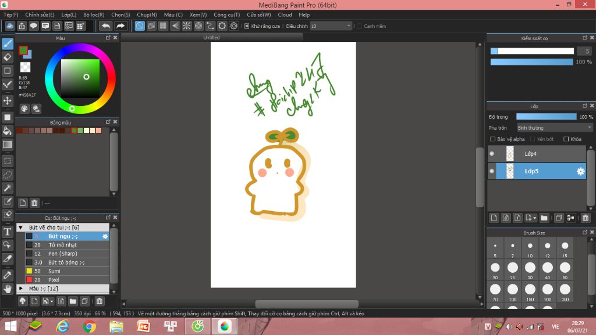Click the Undo arrow in toolbar
596x335 pixels.
pos(106,26)
